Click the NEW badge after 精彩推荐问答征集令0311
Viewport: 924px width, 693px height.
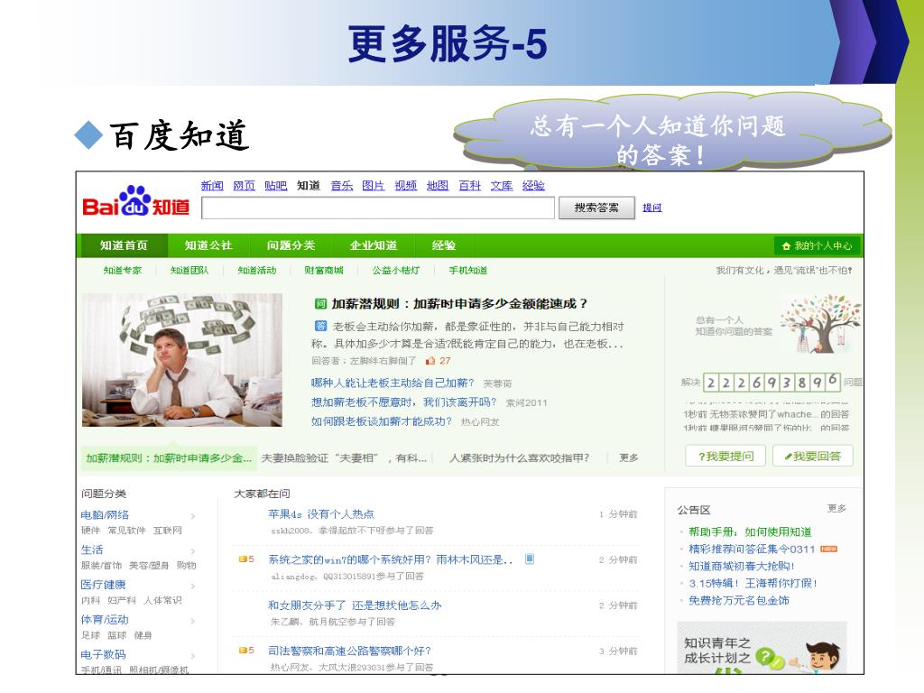(x=828, y=549)
